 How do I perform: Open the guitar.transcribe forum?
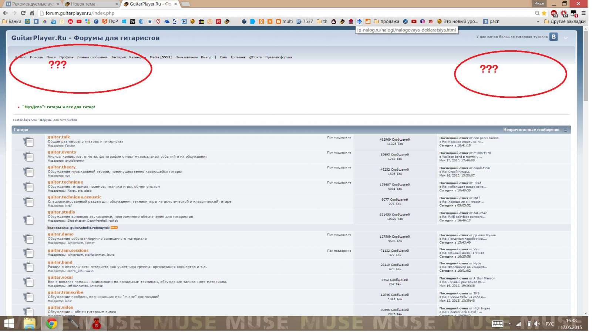point(65,292)
